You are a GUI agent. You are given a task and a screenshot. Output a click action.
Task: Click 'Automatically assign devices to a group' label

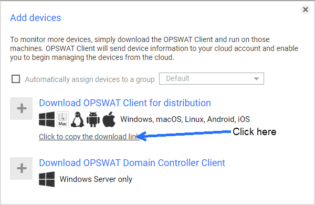90,79
